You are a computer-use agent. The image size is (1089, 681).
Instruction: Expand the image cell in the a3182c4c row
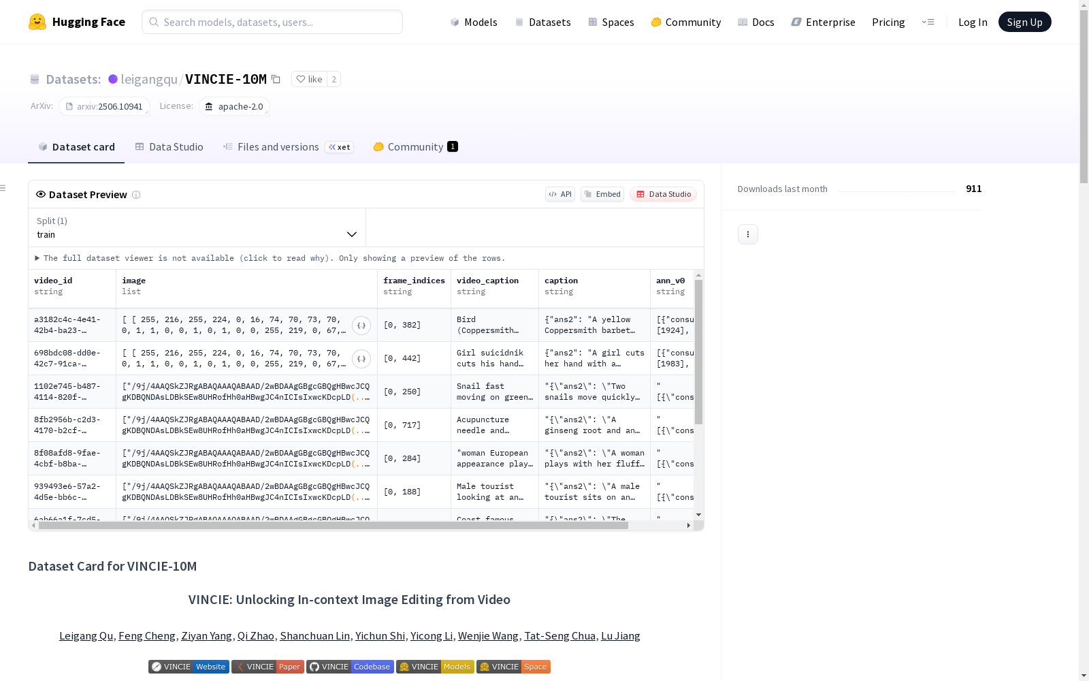[x=361, y=326]
